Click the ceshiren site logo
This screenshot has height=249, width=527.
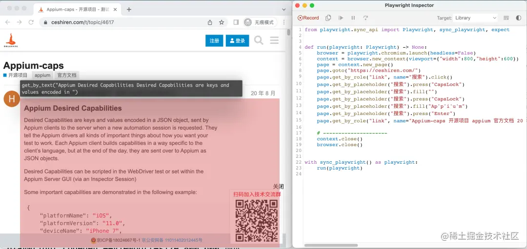coord(10,40)
